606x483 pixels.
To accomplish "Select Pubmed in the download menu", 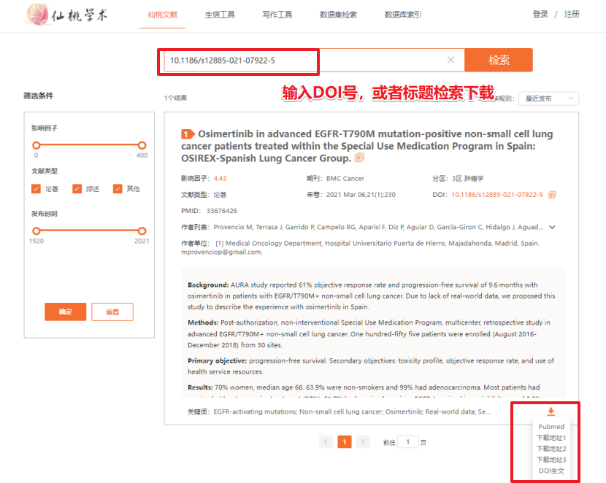I will point(551,427).
